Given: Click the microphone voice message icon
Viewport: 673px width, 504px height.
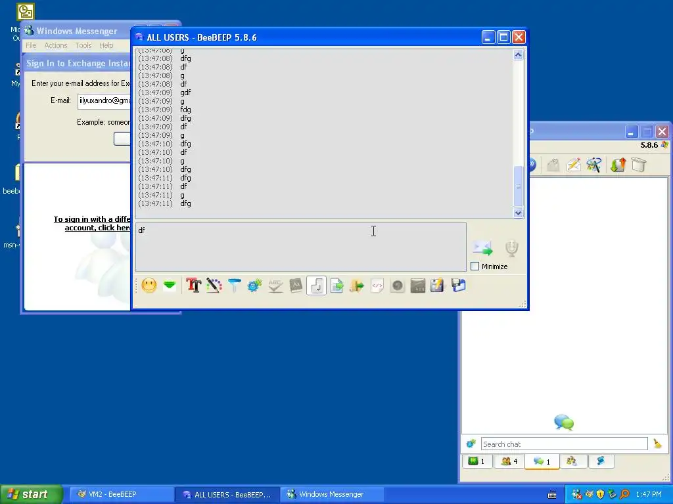Looking at the screenshot, I should pyautogui.click(x=511, y=248).
